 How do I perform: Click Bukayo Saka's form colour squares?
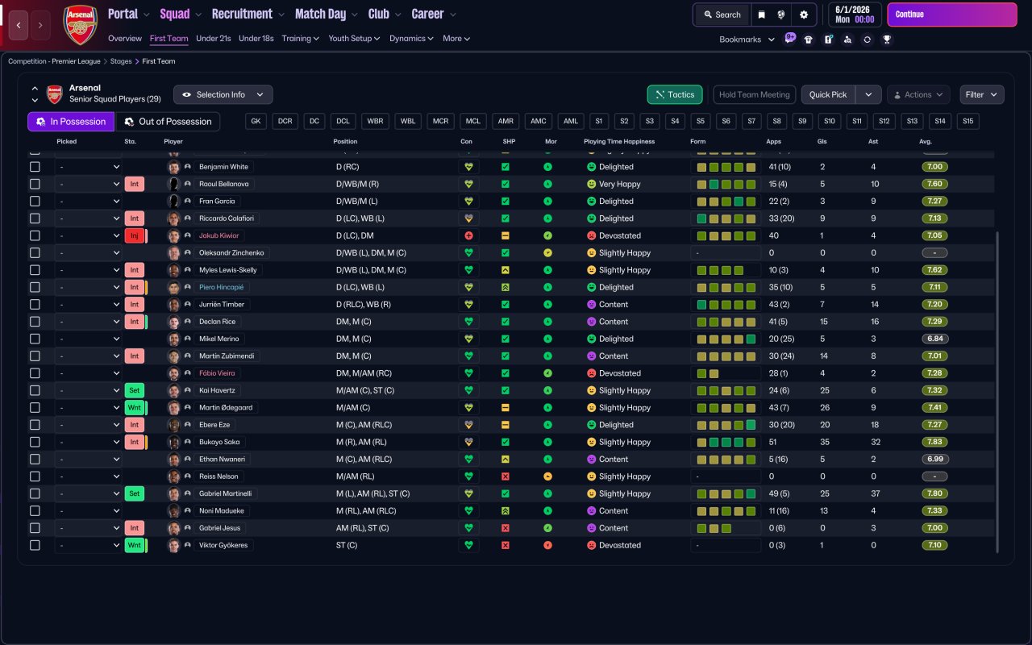click(726, 442)
